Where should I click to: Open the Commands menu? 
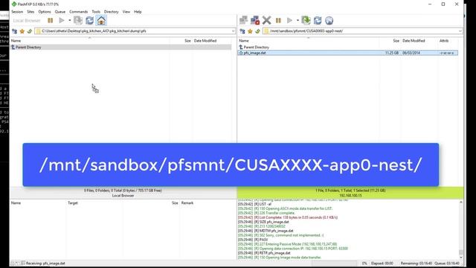(79, 12)
